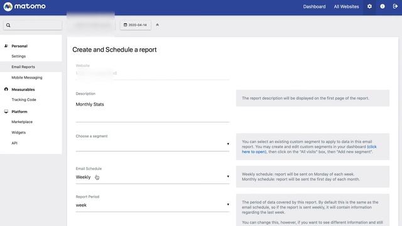Open All Websites in top navigation
This screenshot has width=402, height=226.
click(346, 7)
